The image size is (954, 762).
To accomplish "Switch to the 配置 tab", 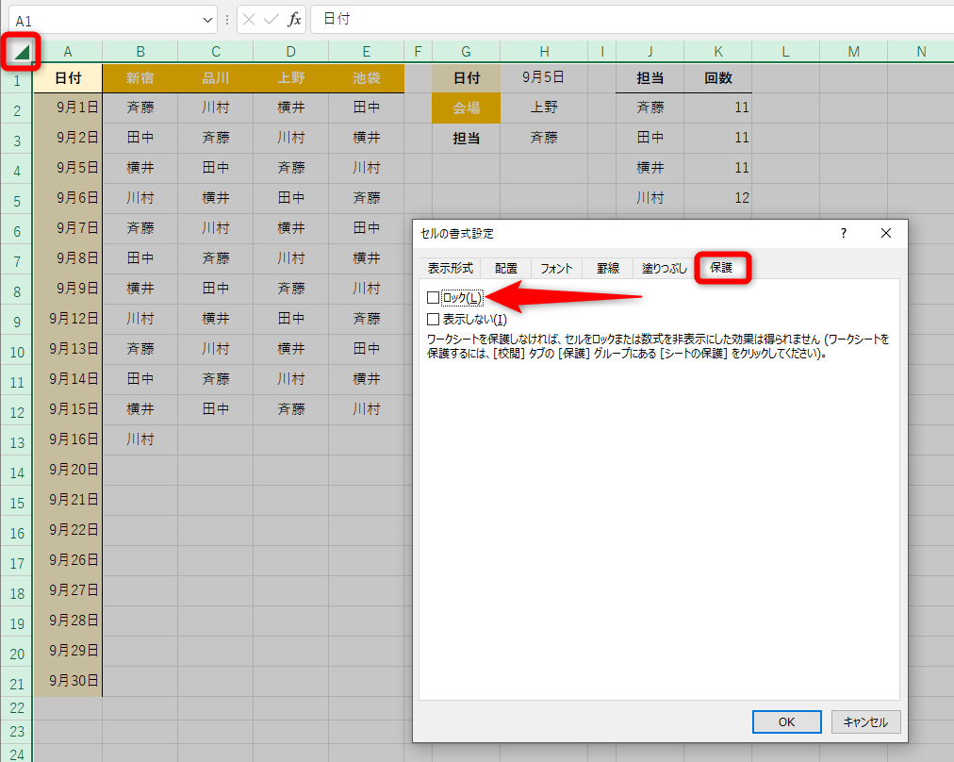I will (505, 269).
